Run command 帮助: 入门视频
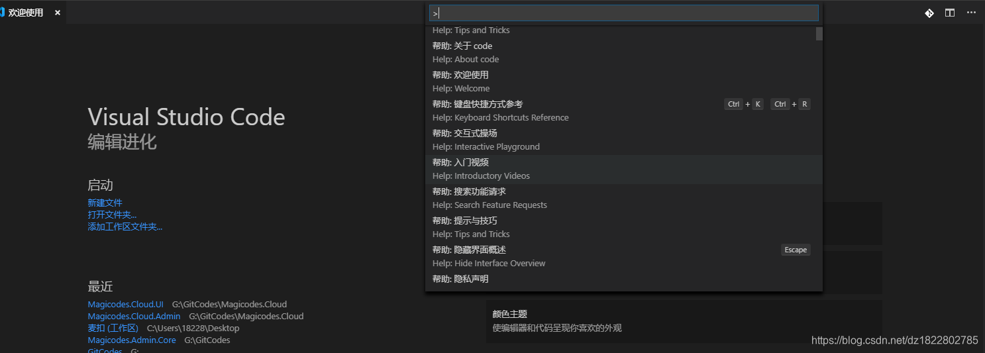The image size is (985, 353). pos(624,169)
